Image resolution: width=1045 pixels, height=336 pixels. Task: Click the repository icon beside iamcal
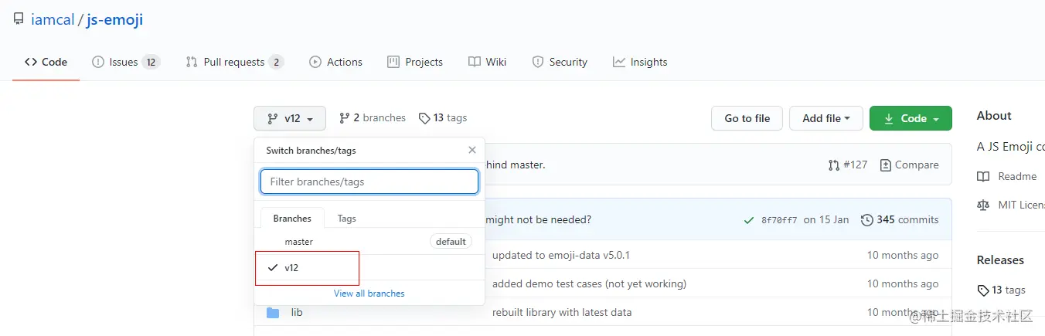tap(19, 19)
